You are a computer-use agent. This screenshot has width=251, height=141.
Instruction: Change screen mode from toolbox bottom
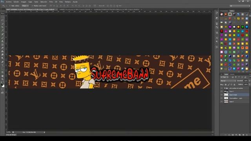tap(2, 93)
